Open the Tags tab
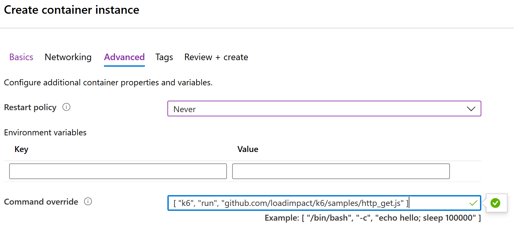This screenshot has width=514, height=235. coord(164,57)
